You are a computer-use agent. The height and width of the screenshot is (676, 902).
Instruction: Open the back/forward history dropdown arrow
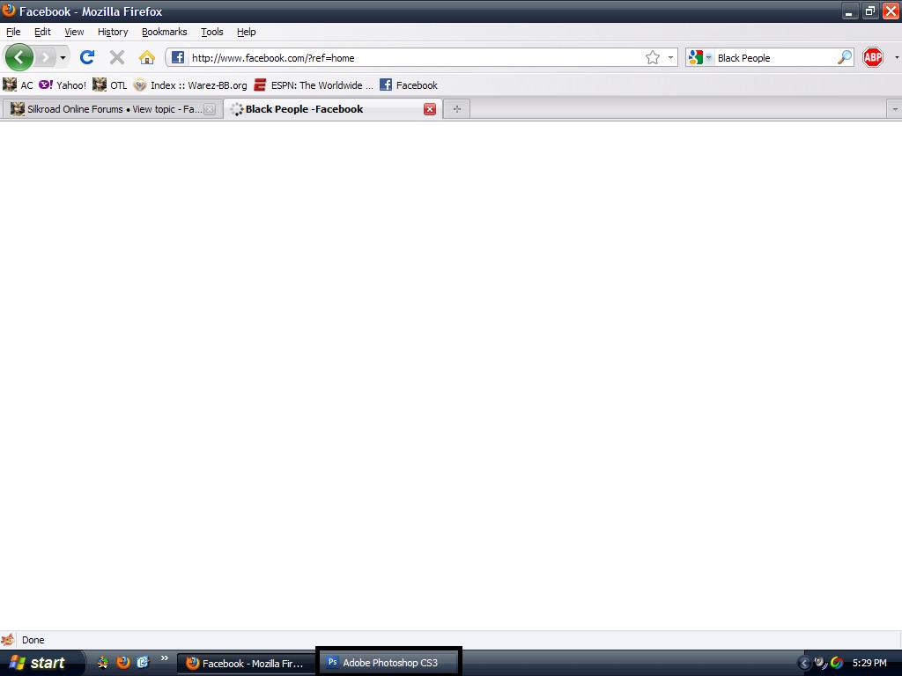63,58
